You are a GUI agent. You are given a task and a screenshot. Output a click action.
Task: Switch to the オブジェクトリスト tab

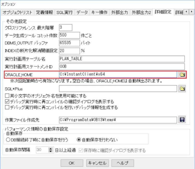click(17, 12)
